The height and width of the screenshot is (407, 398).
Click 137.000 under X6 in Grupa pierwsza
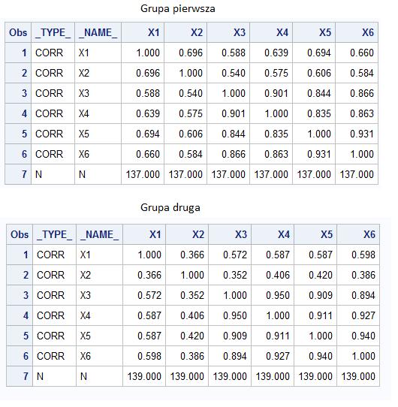[x=357, y=174]
